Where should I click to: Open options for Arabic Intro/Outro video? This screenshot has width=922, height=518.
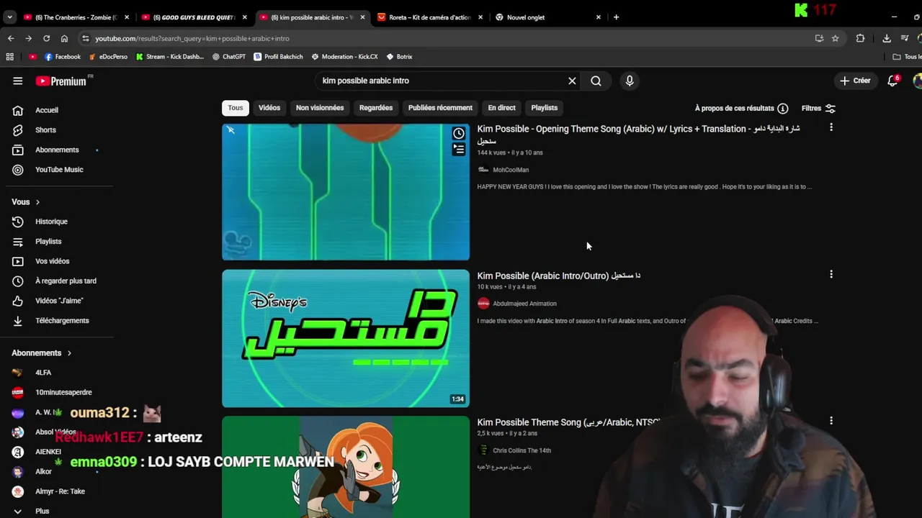(831, 275)
